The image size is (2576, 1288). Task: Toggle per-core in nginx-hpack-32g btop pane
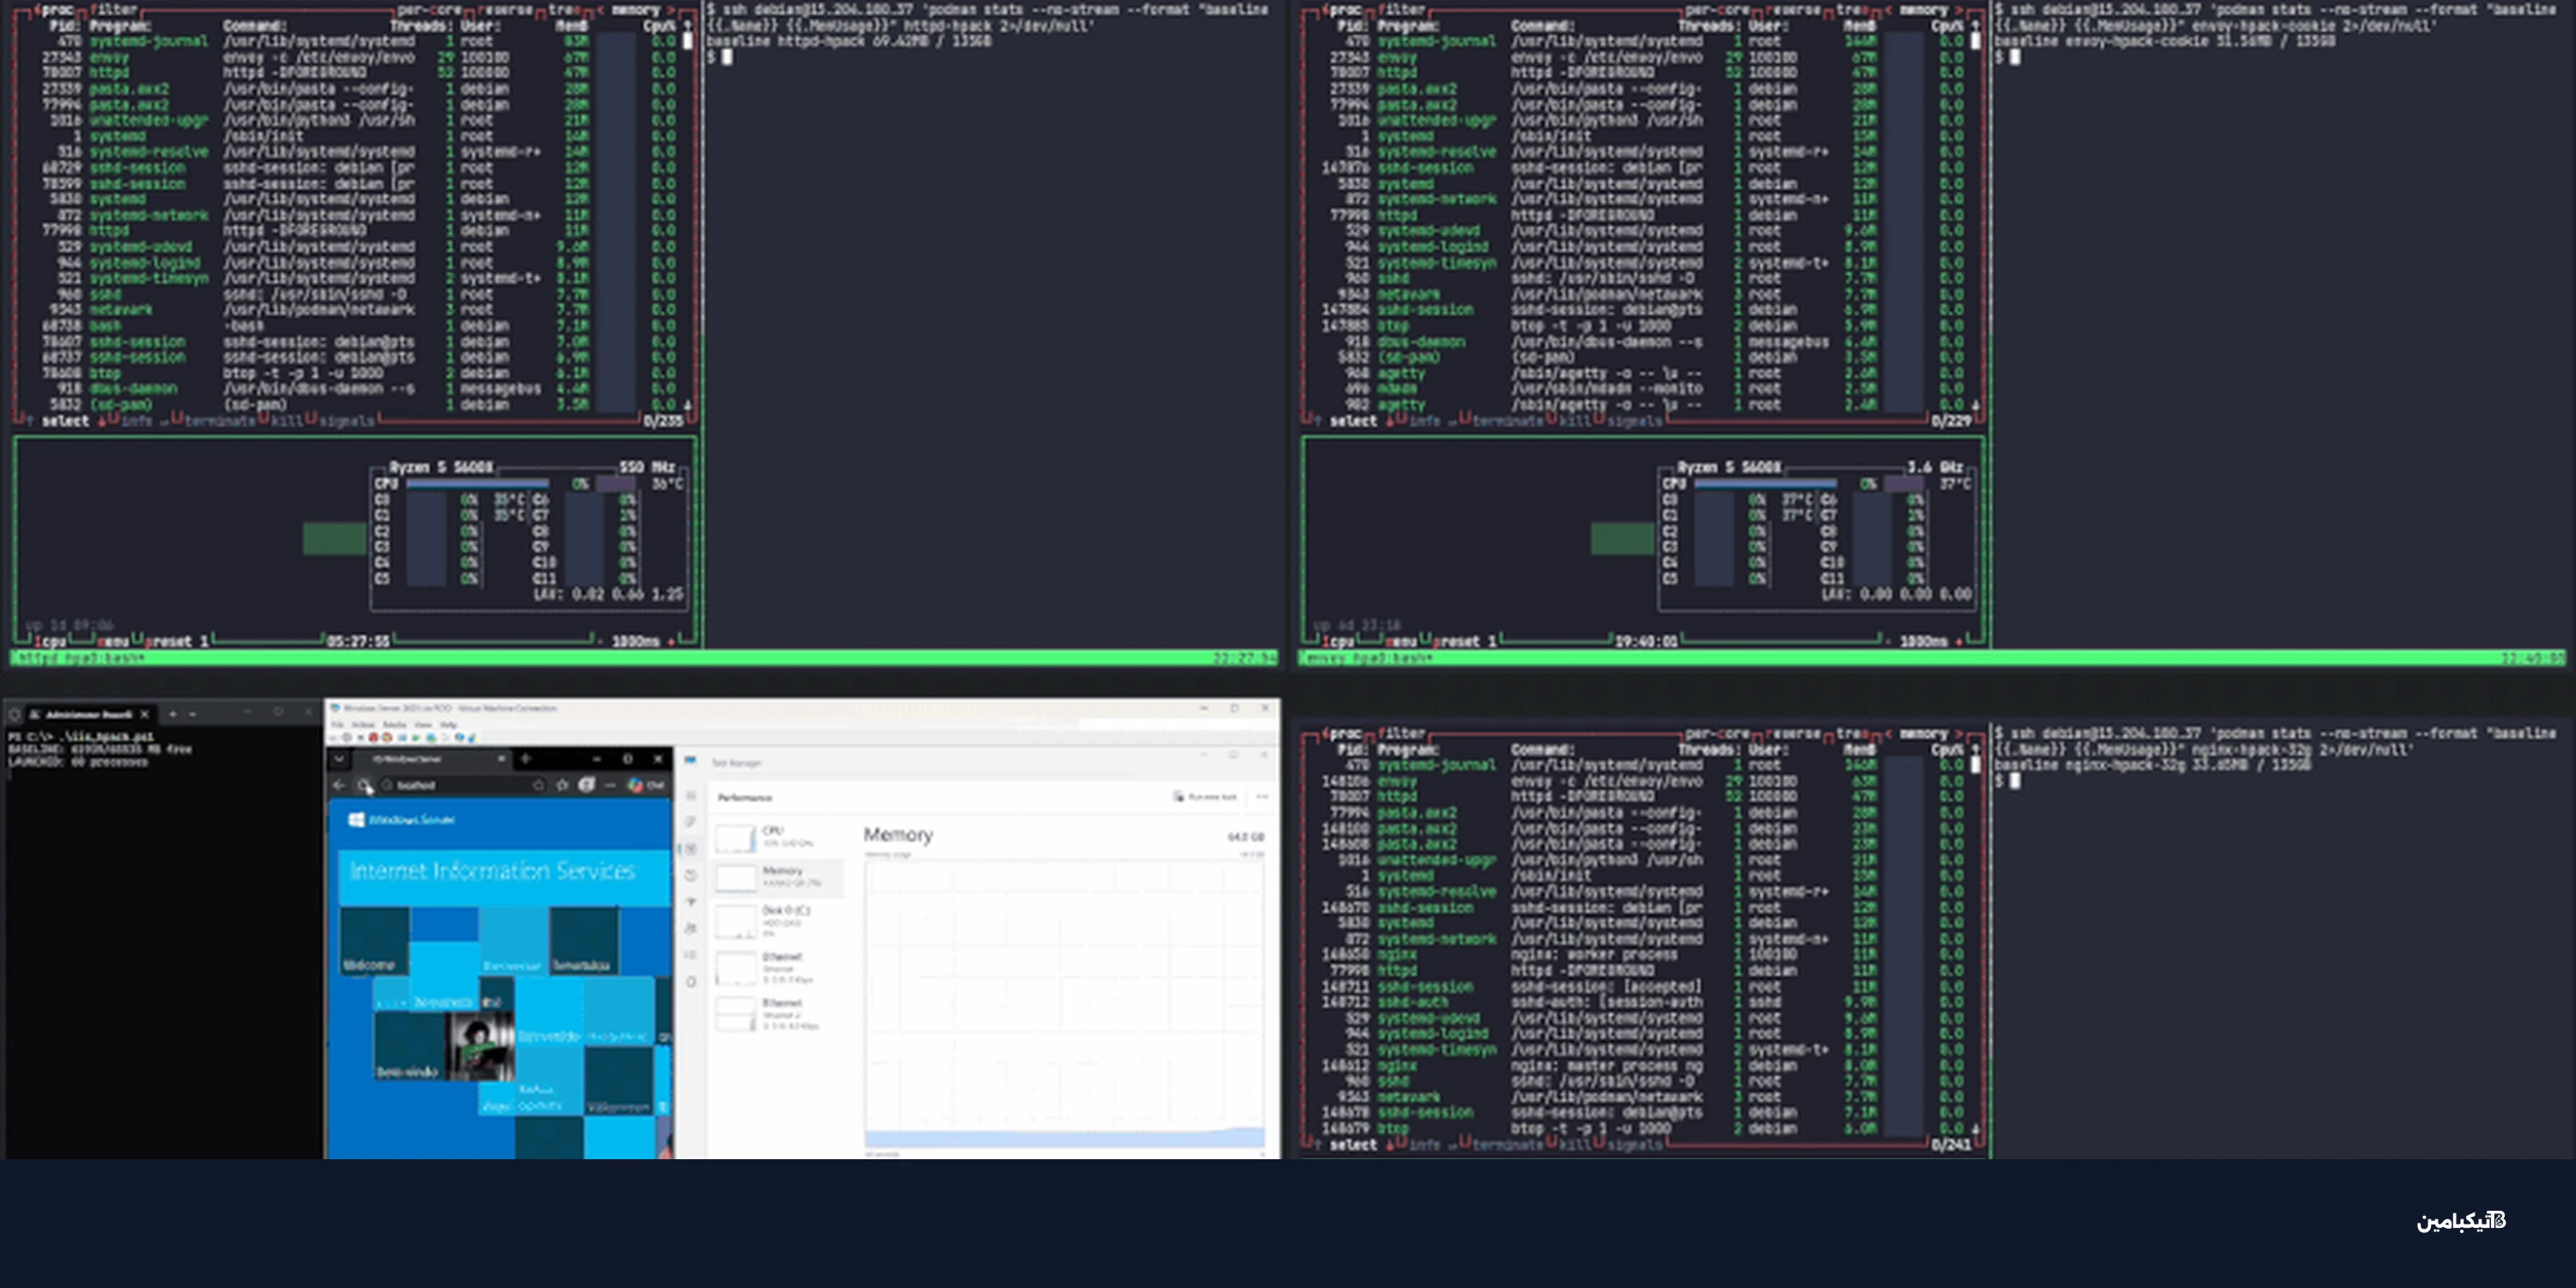pyautogui.click(x=1717, y=734)
